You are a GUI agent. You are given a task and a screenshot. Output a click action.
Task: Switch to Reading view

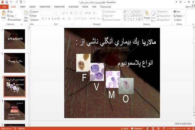[x=159, y=128]
